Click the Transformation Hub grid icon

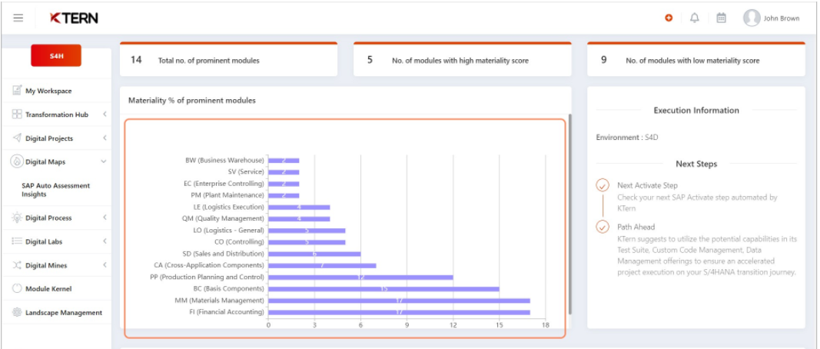17,114
